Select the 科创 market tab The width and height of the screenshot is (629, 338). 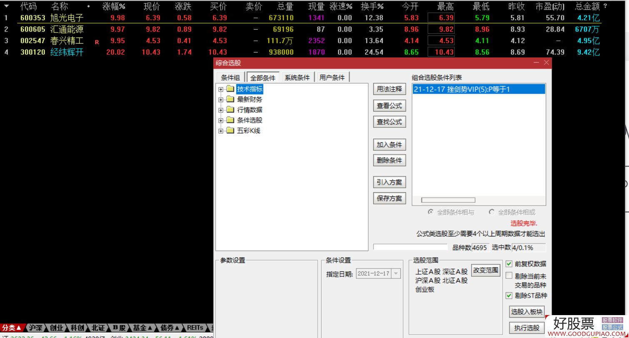(78, 328)
